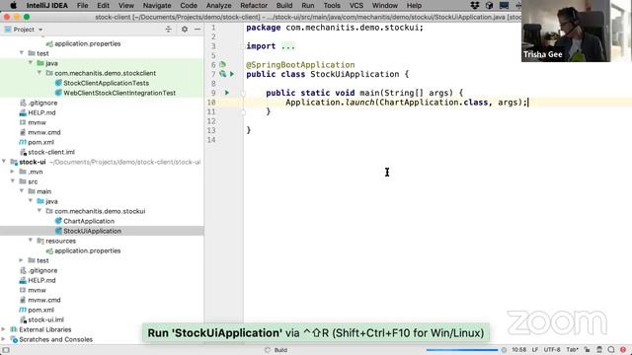Viewport: 632px width, 355px height.
Task: Click the build progress bar
Action: point(462,350)
